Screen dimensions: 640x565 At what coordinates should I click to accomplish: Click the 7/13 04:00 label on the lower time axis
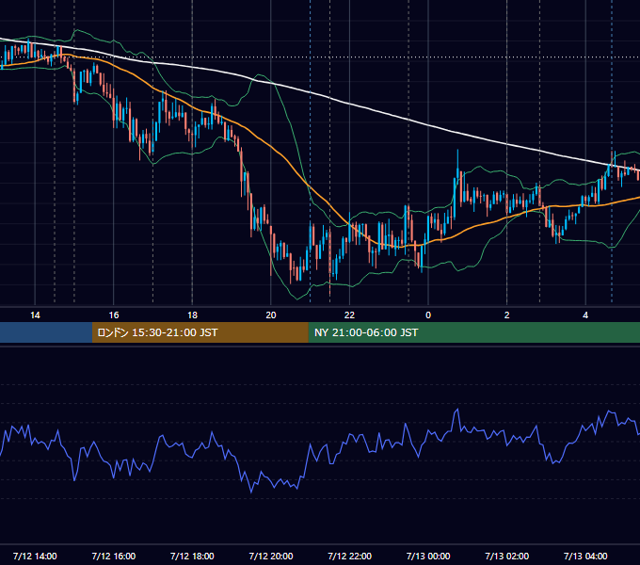585,556
